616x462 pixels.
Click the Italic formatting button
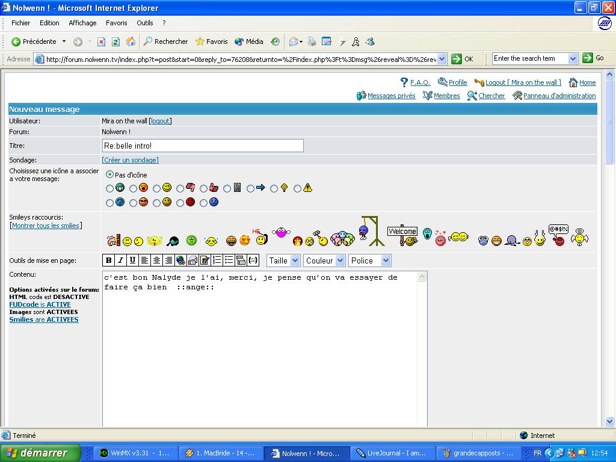[120, 260]
